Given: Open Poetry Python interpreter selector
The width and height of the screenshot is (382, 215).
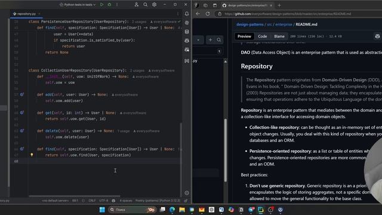Looking at the screenshot, I should click(x=158, y=201).
